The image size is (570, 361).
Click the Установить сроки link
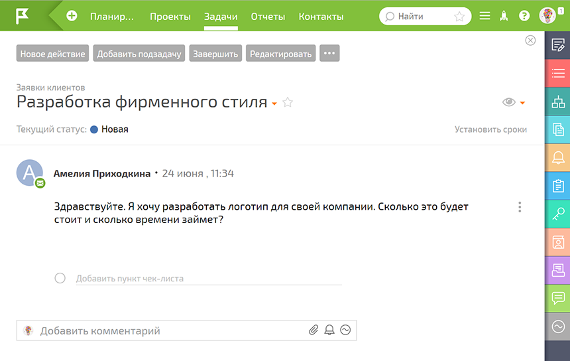490,129
